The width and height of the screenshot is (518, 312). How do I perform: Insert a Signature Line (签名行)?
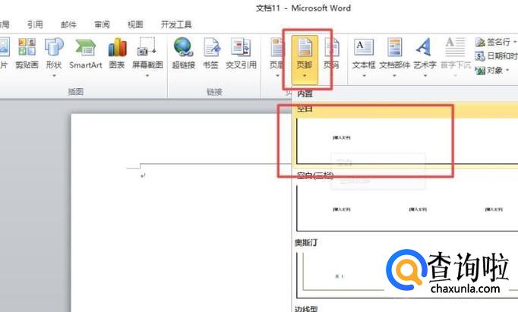[494, 42]
